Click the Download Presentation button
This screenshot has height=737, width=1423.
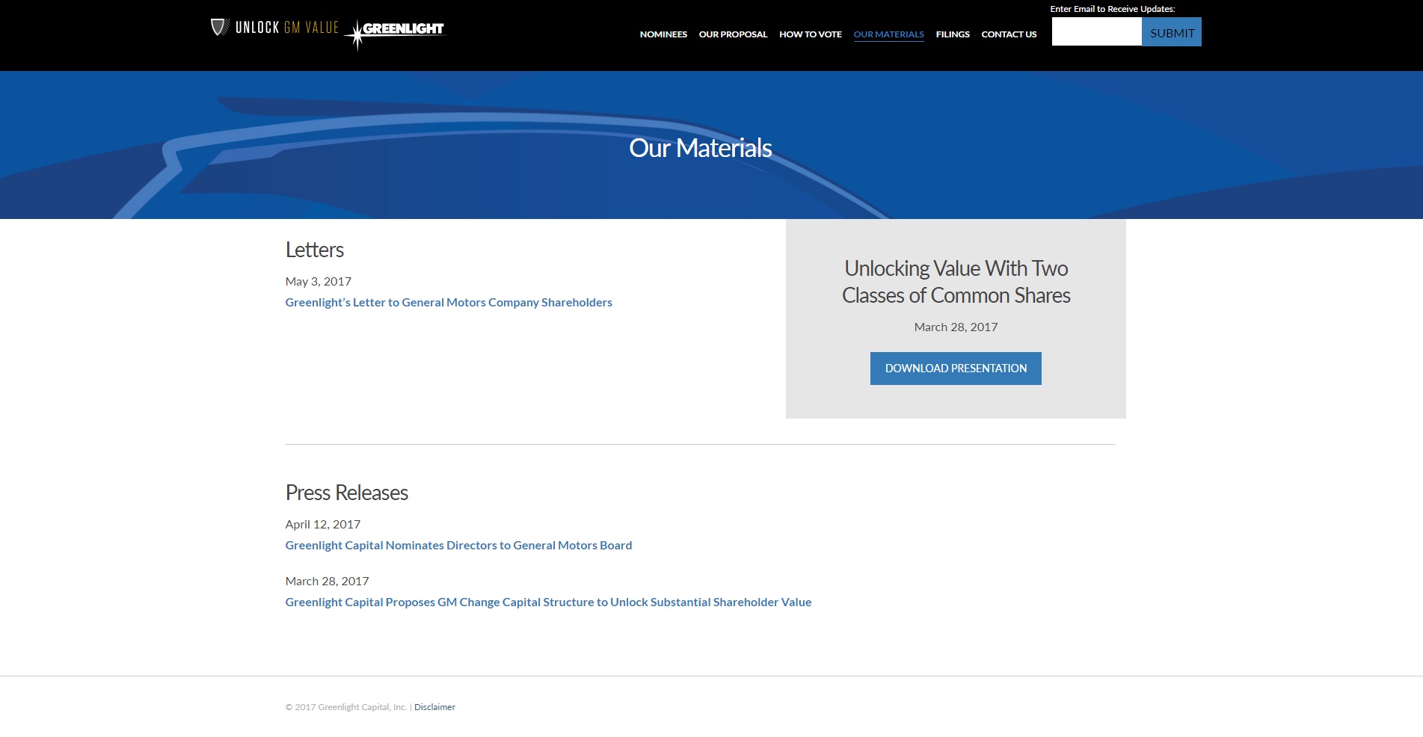[956, 368]
